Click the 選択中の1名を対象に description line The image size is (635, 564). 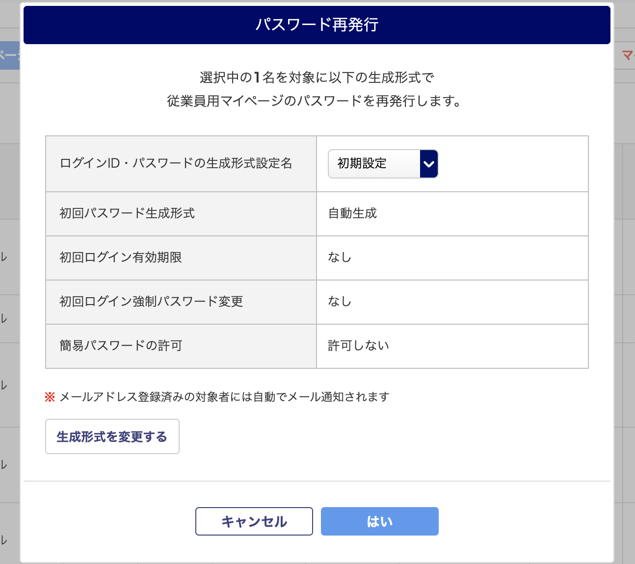tap(317, 77)
